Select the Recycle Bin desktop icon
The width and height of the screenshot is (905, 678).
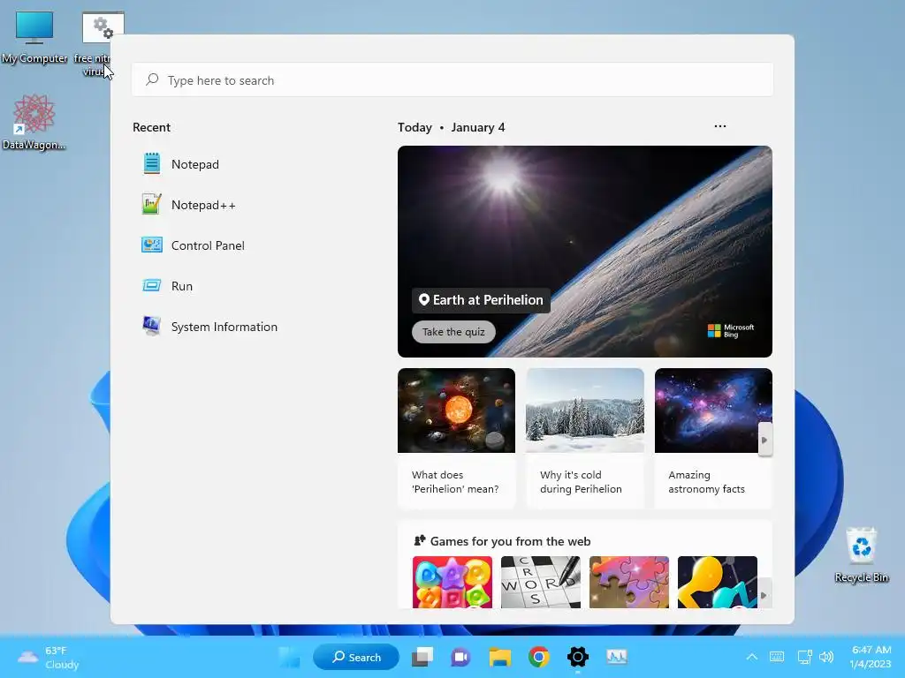[x=861, y=555]
